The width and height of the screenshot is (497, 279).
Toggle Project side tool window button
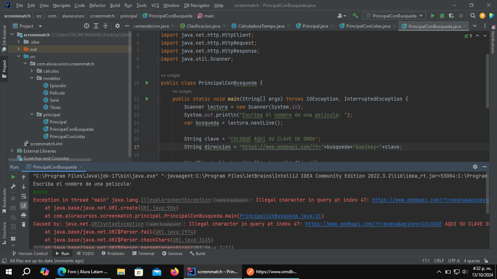tap(4, 69)
